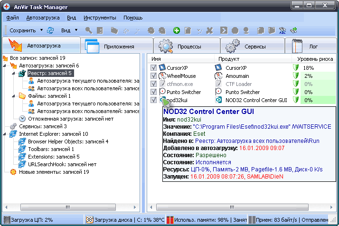Switch to the Приложения tab
Viewport: 339px width, 226px height.
pos(117,46)
